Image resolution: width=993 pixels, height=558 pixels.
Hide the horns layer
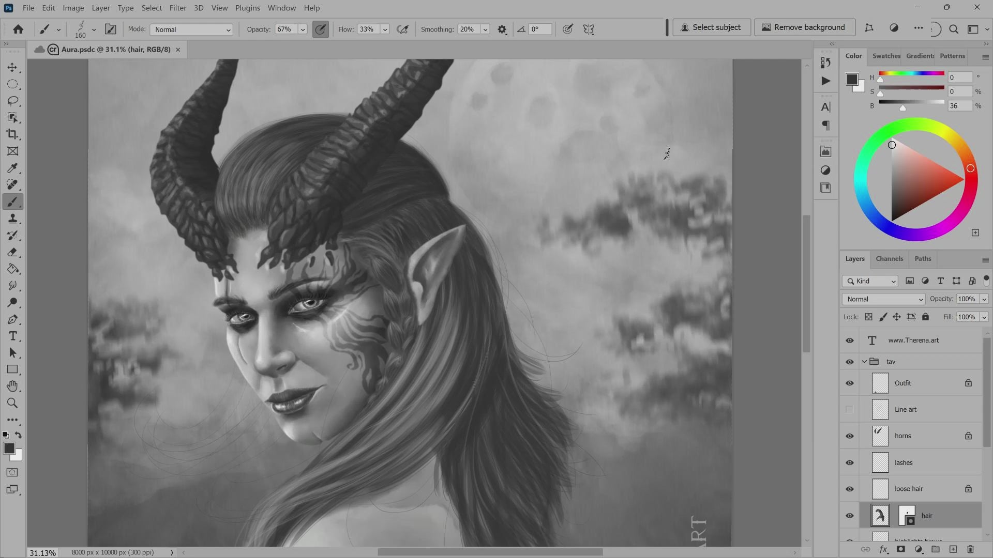click(x=850, y=436)
